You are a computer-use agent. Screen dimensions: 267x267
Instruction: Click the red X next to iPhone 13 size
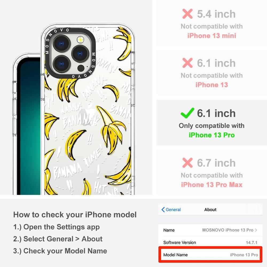(x=187, y=63)
